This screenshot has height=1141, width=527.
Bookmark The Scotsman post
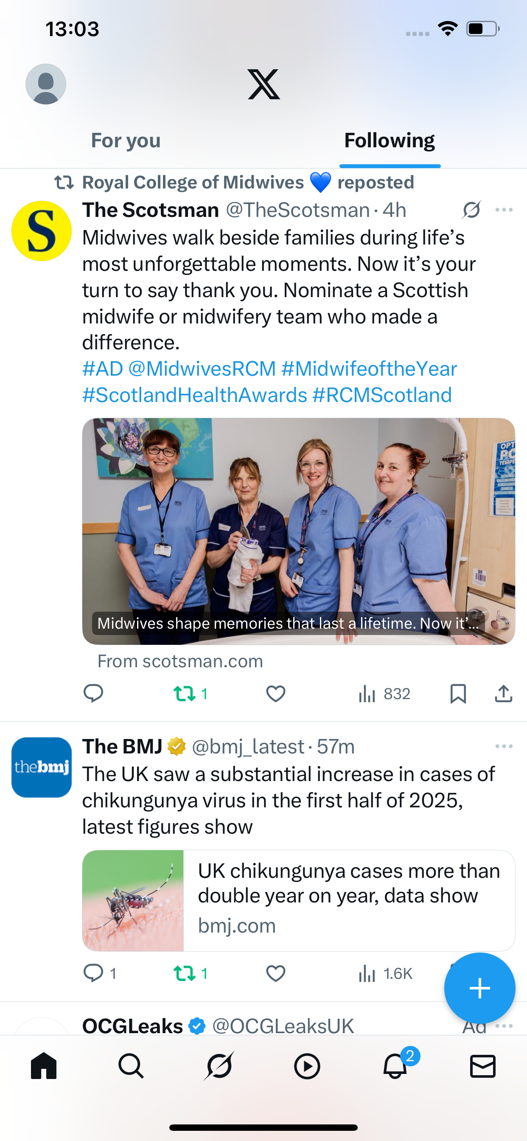(458, 694)
